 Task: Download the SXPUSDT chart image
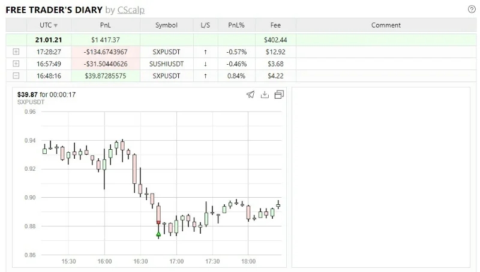click(265, 95)
